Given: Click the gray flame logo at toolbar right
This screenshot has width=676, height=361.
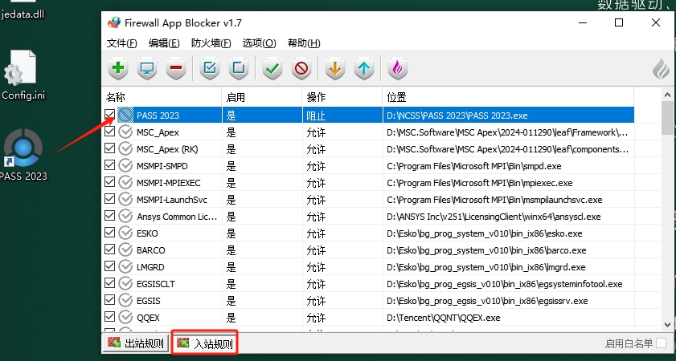Looking at the screenshot, I should (x=661, y=69).
